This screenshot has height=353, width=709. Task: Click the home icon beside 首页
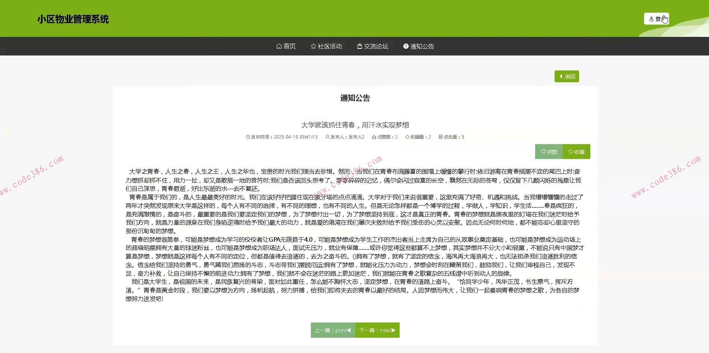pyautogui.click(x=279, y=46)
